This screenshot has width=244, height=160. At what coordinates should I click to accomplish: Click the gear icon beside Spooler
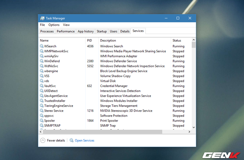(42, 120)
